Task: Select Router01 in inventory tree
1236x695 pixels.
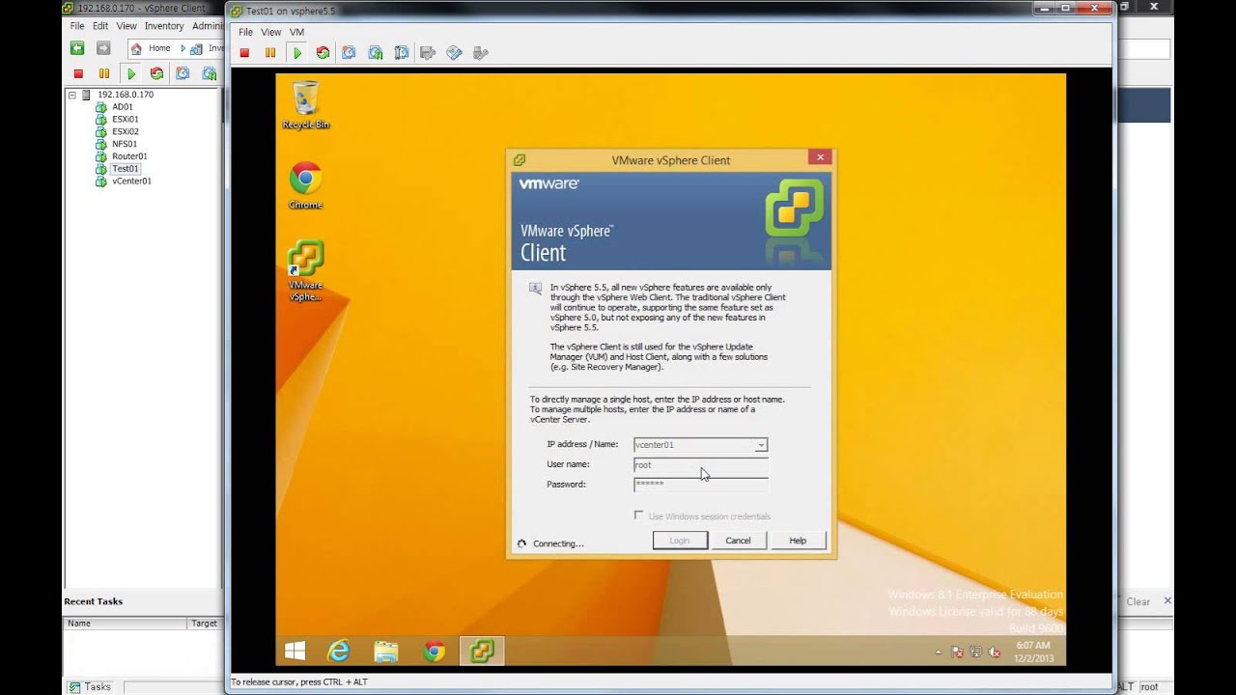Action: click(x=129, y=156)
